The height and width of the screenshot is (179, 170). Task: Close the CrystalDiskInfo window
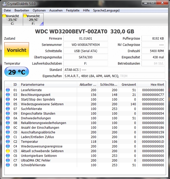coord(162,3)
